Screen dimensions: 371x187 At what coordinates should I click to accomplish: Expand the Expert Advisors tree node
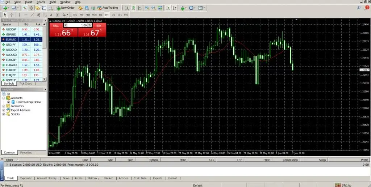4,110
